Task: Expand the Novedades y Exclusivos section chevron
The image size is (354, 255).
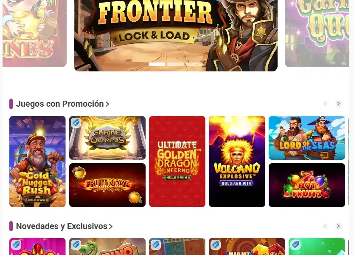Action: (111, 227)
